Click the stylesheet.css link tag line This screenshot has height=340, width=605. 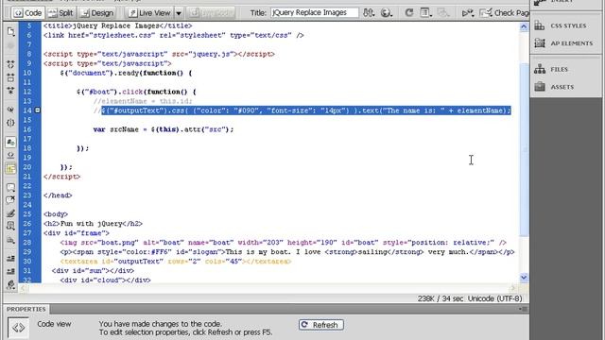click(x=174, y=35)
